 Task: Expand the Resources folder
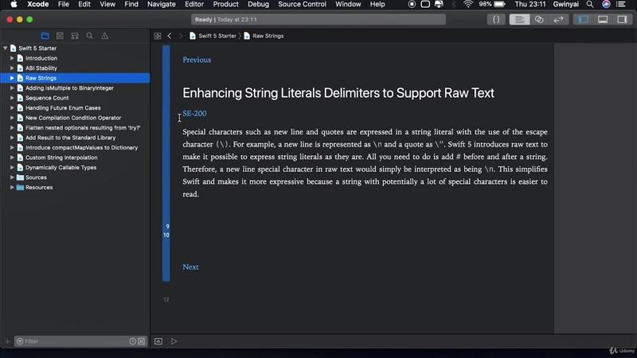[12, 187]
